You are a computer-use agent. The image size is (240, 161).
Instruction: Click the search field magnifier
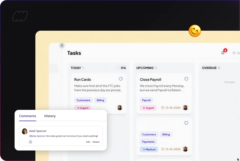click(x=234, y=53)
